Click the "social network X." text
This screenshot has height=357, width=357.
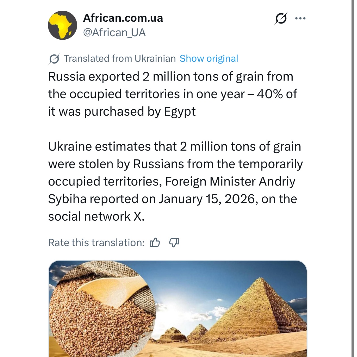(x=96, y=216)
